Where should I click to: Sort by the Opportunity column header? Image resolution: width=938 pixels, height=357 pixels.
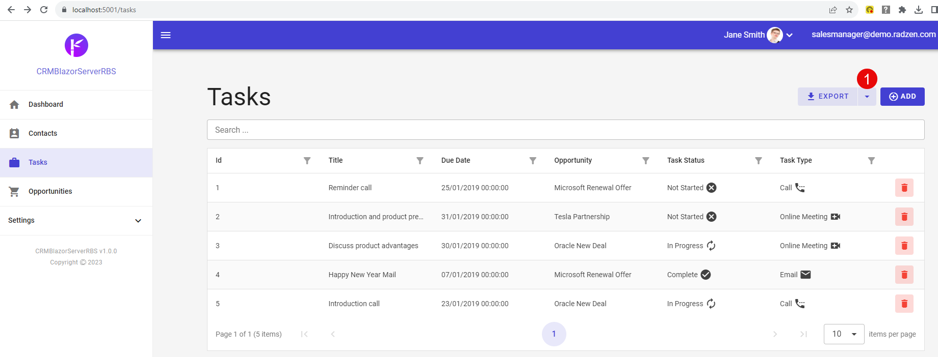(x=573, y=160)
